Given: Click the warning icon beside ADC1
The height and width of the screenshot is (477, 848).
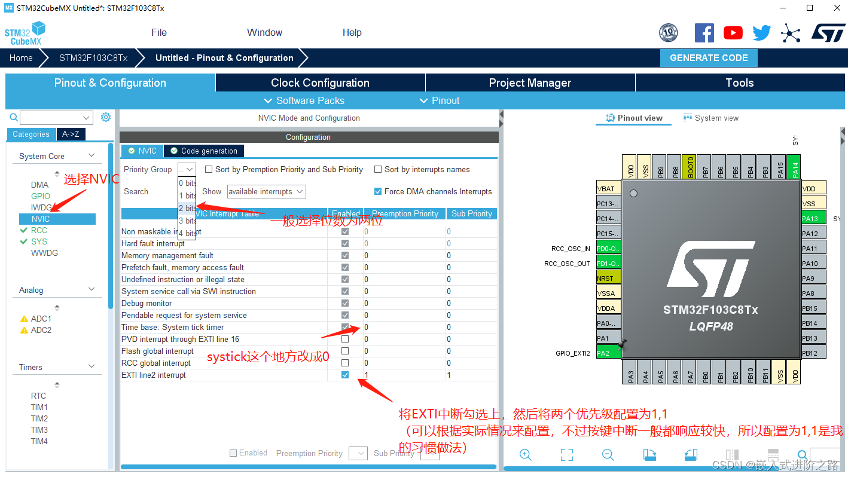Looking at the screenshot, I should pos(24,319).
